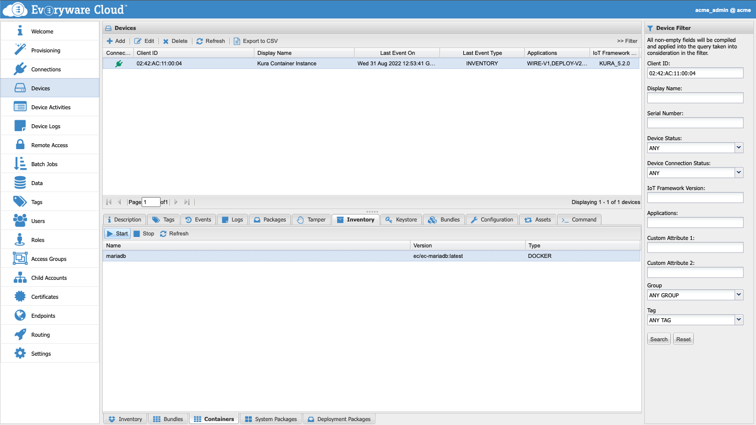The image size is (756, 425).
Task: Select Kura Container Instance device row
Action: point(371,63)
